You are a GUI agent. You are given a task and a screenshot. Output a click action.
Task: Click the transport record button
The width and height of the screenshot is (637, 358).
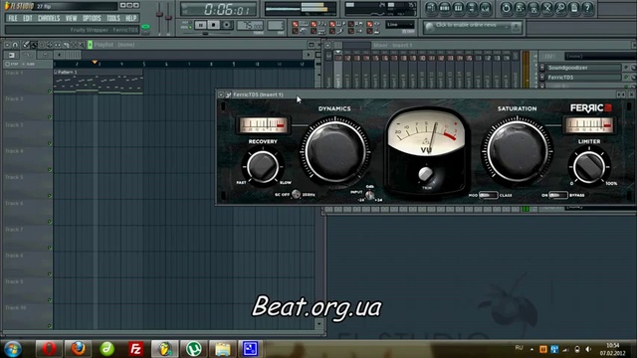click(x=227, y=25)
